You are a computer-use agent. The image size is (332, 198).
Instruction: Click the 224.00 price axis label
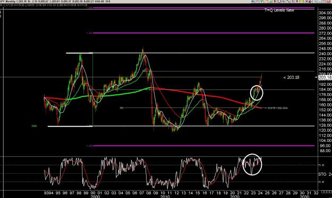click(325, 64)
